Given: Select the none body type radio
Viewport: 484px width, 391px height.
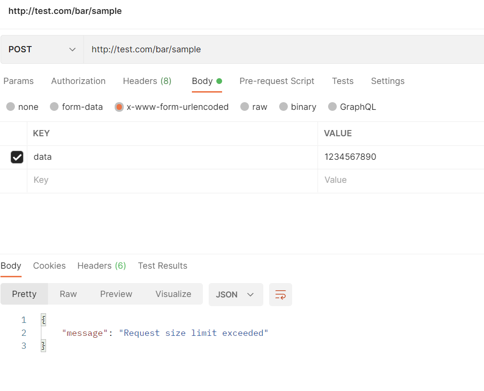Looking at the screenshot, I should [11, 107].
